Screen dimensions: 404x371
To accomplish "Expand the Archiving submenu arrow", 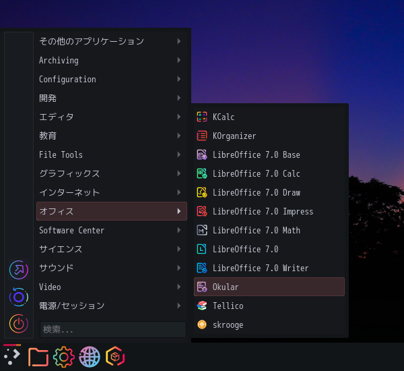I will point(179,60).
